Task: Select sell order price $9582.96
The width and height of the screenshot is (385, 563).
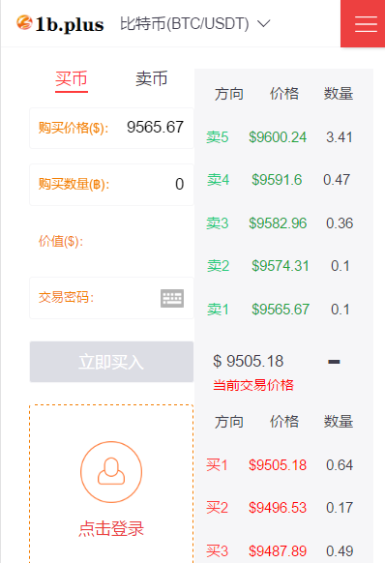Action: 278,223
